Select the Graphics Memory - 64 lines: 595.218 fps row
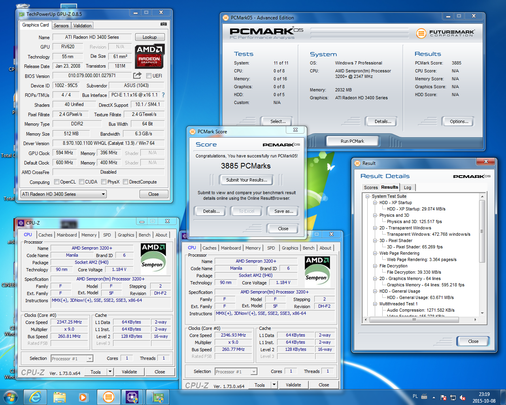Image resolution: width=506 pixels, height=405 pixels. (425, 285)
